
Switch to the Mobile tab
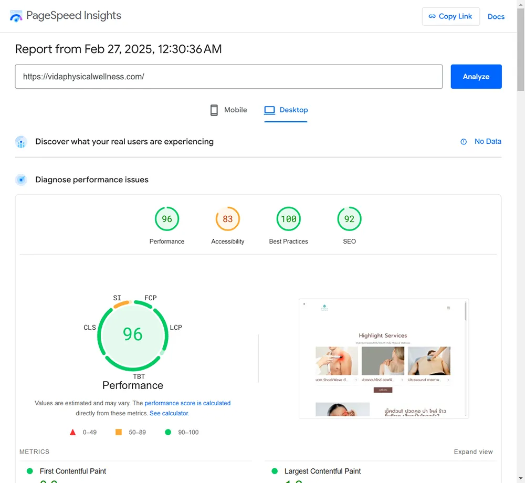[229, 110]
